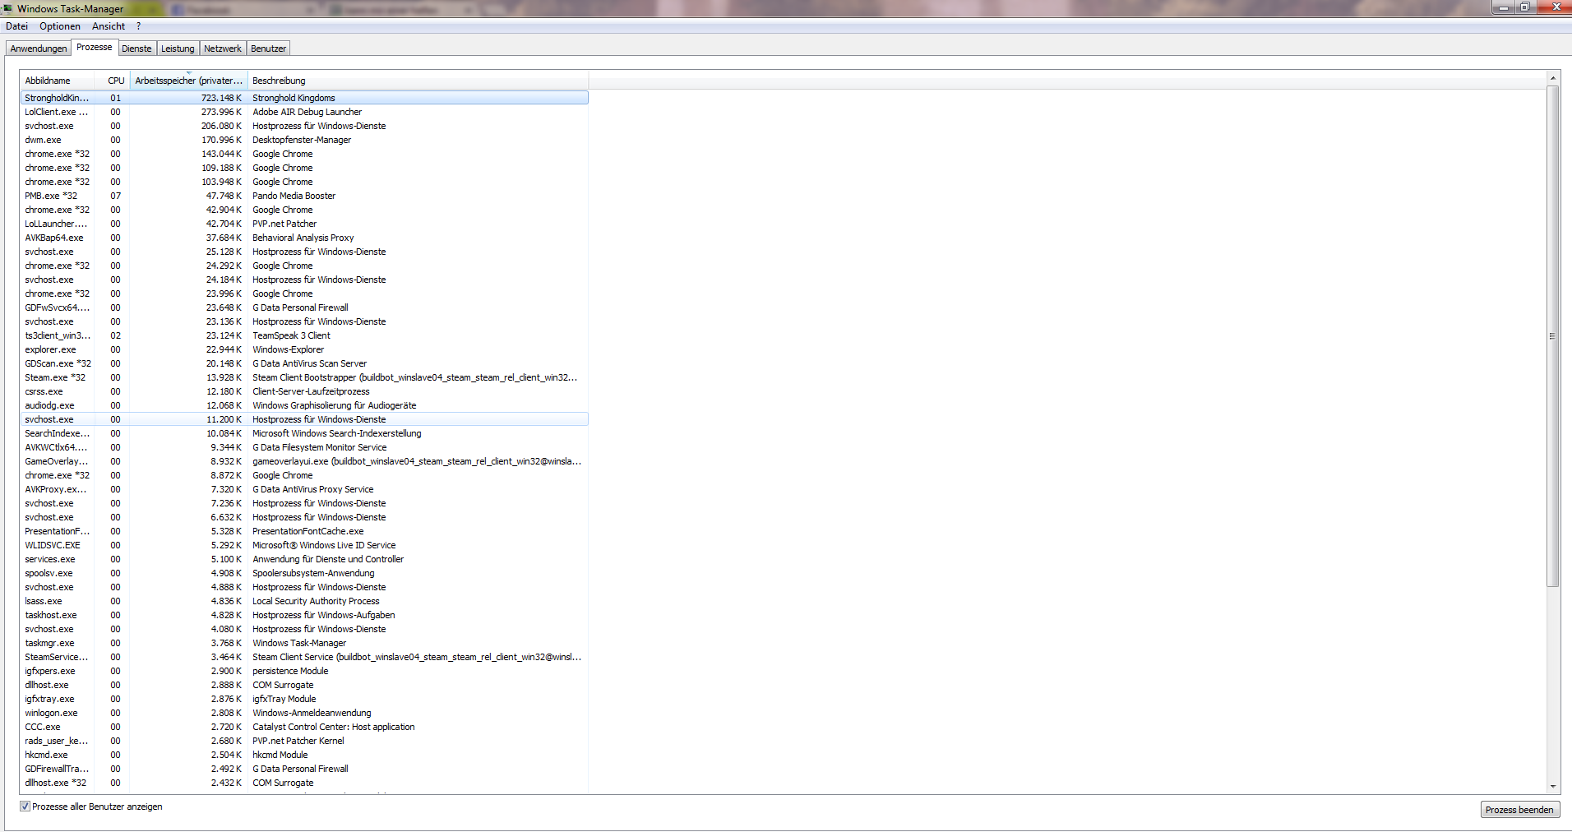Screen dimensions: 1572x832
Task: Click the scrollbar down arrow
Action: [x=1552, y=787]
